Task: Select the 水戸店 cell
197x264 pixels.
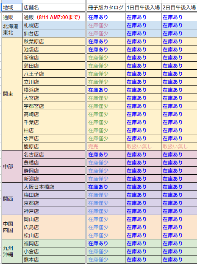Action: (x=53, y=139)
